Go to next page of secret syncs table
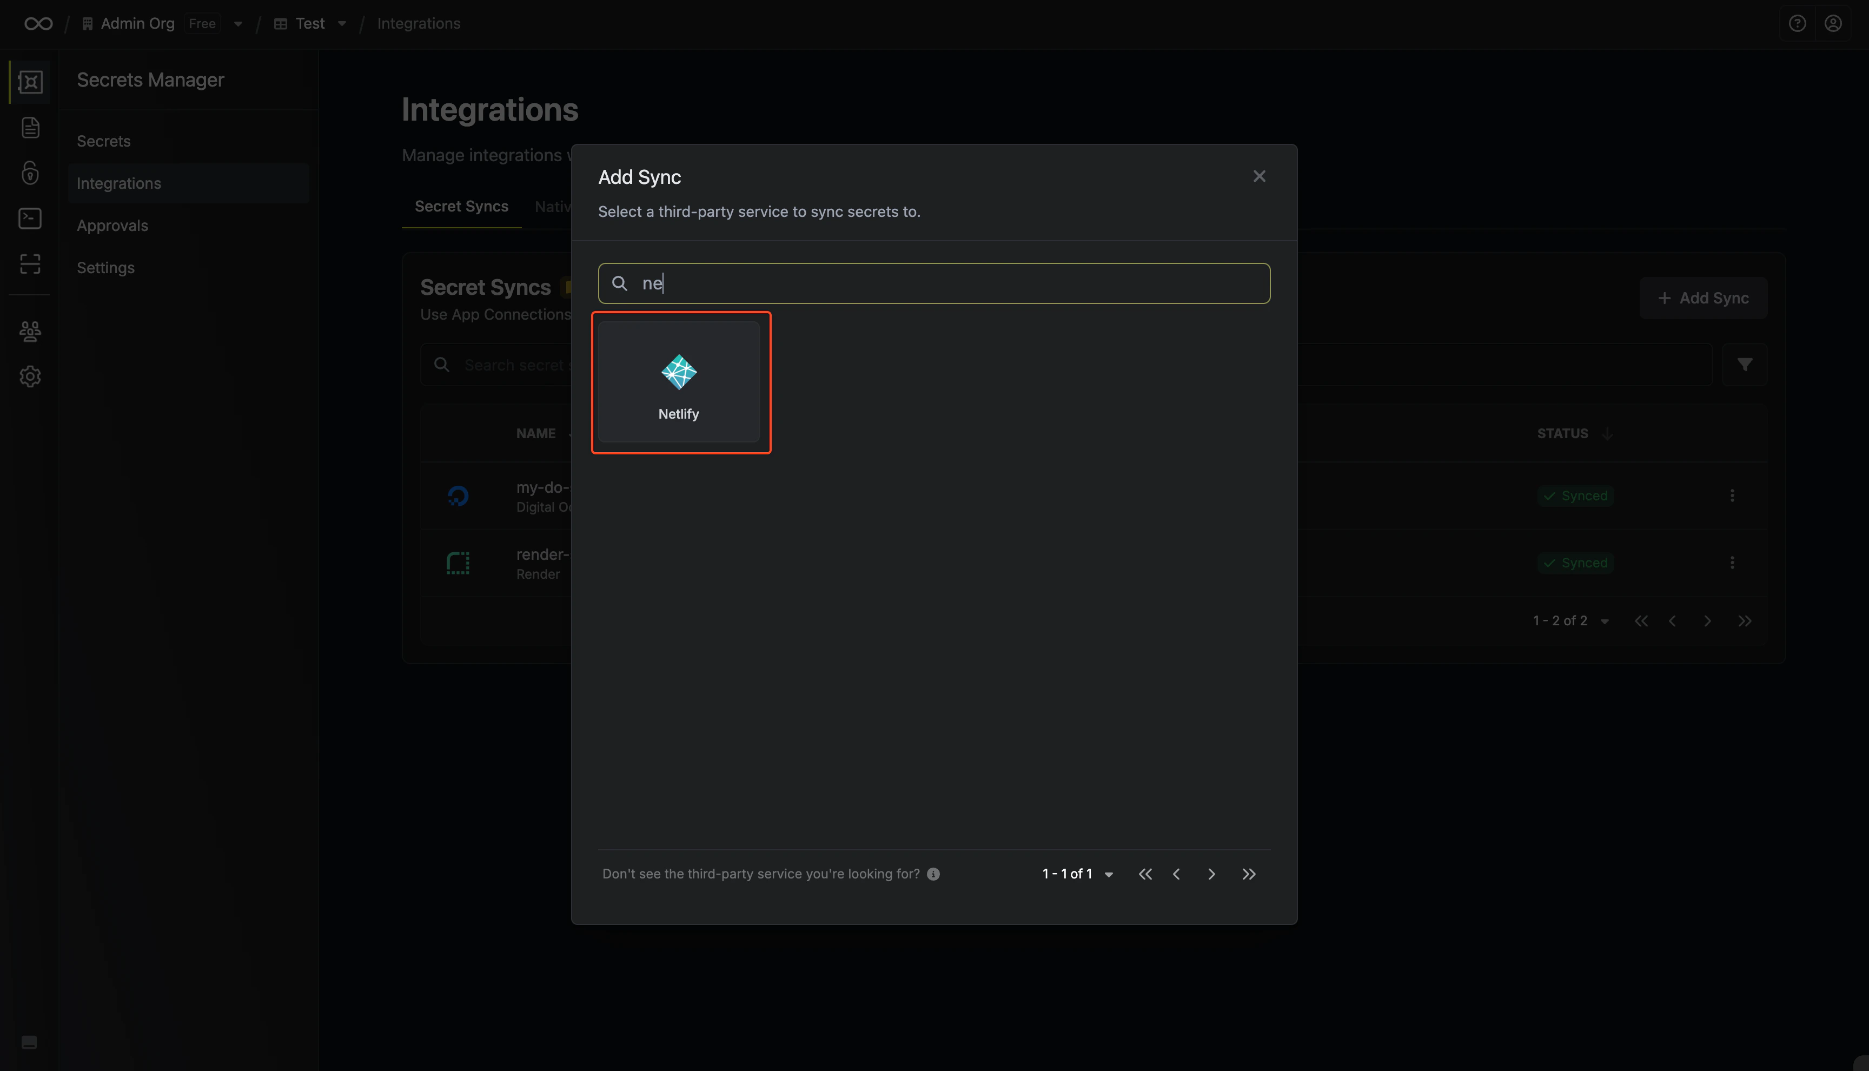Viewport: 1869px width, 1071px height. pyautogui.click(x=1707, y=621)
